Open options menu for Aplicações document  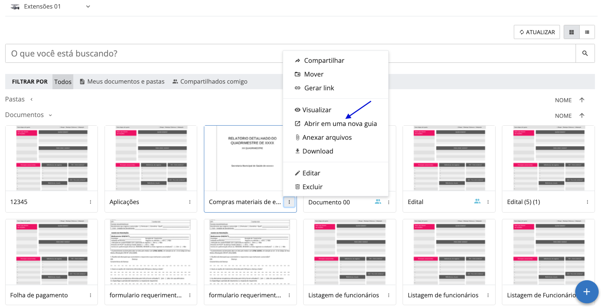click(x=190, y=202)
